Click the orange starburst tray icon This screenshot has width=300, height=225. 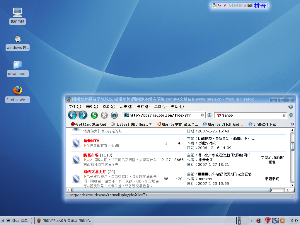282,221
